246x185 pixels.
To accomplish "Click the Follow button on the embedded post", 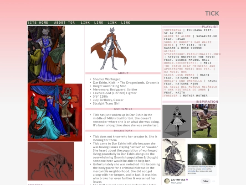I will pos(205,181).
